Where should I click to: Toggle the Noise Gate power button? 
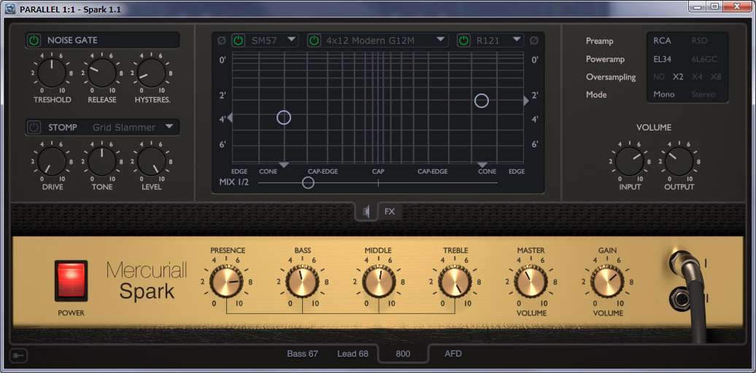click(x=34, y=40)
